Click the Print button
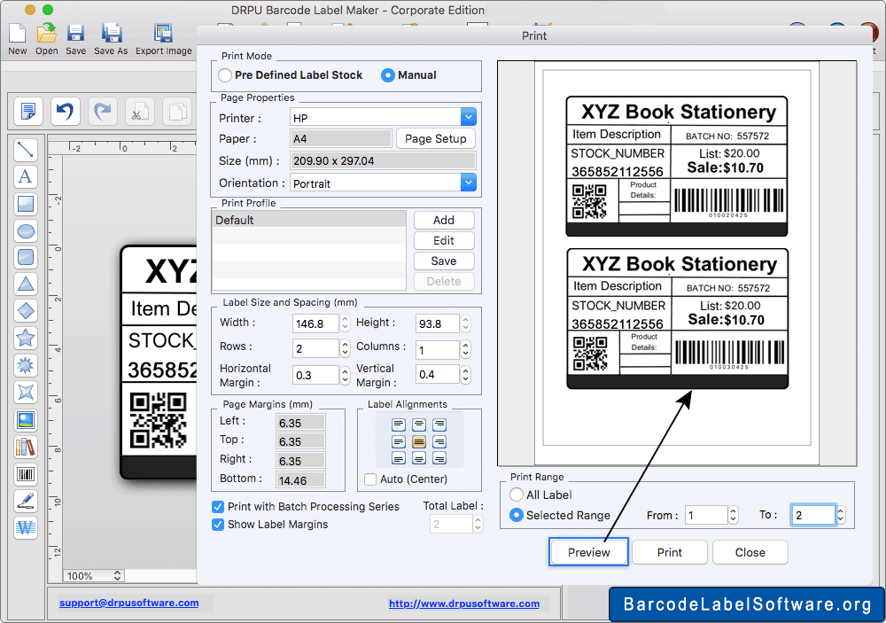886x623 pixels. (670, 552)
